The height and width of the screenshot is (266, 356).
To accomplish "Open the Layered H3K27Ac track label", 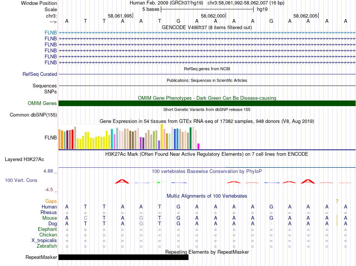I will [24, 160].
